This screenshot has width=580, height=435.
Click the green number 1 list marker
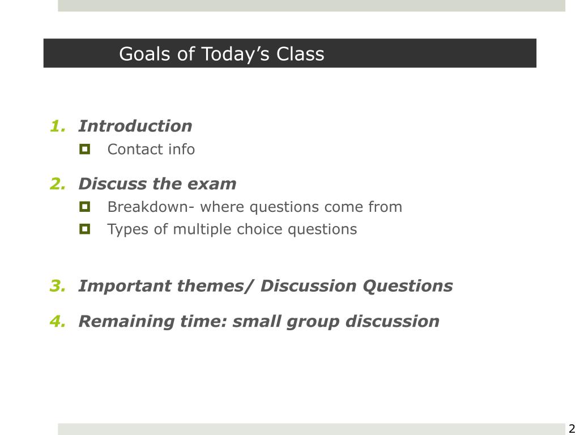58,126
